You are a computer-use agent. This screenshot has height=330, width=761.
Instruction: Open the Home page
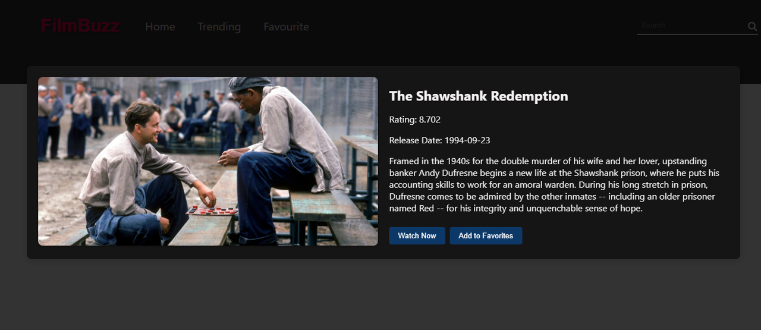pyautogui.click(x=160, y=27)
